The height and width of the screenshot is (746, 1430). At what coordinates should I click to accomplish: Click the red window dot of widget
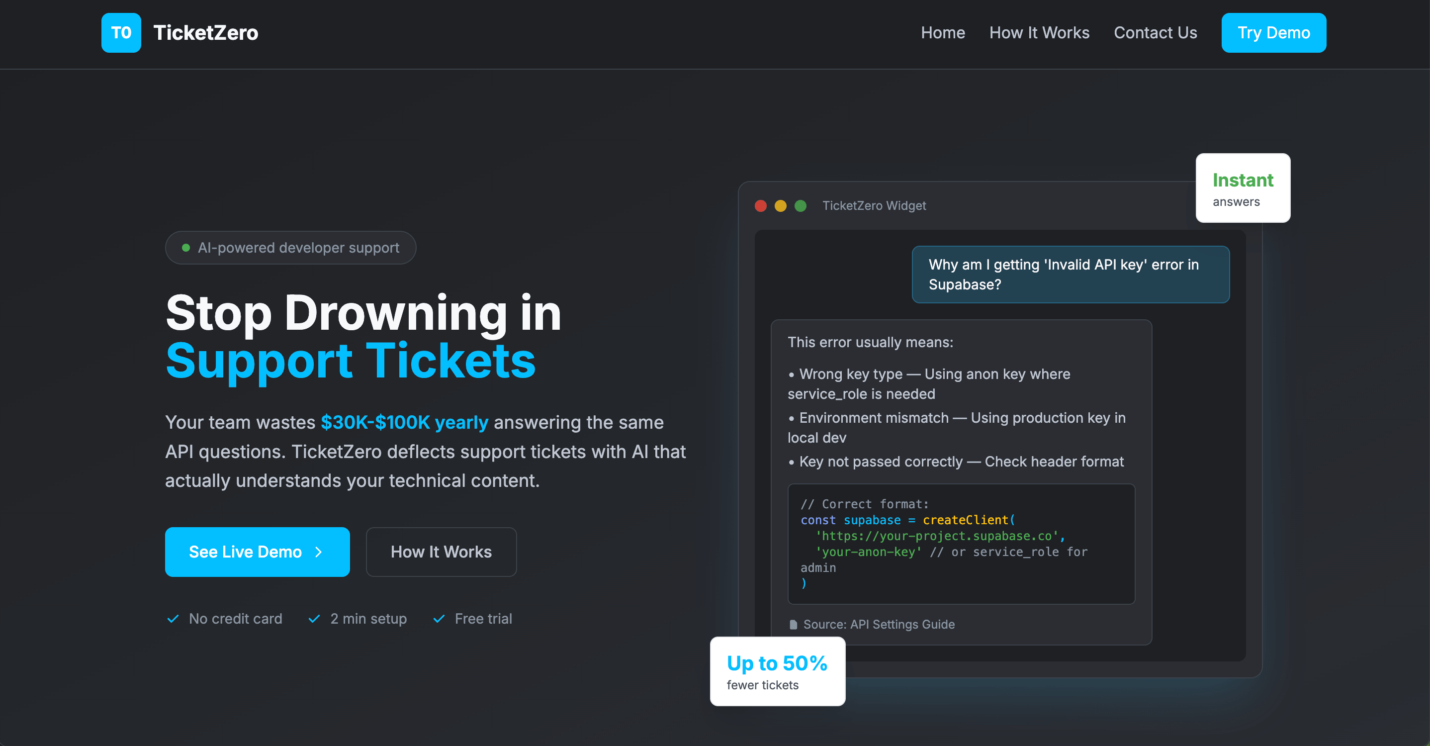[761, 206]
